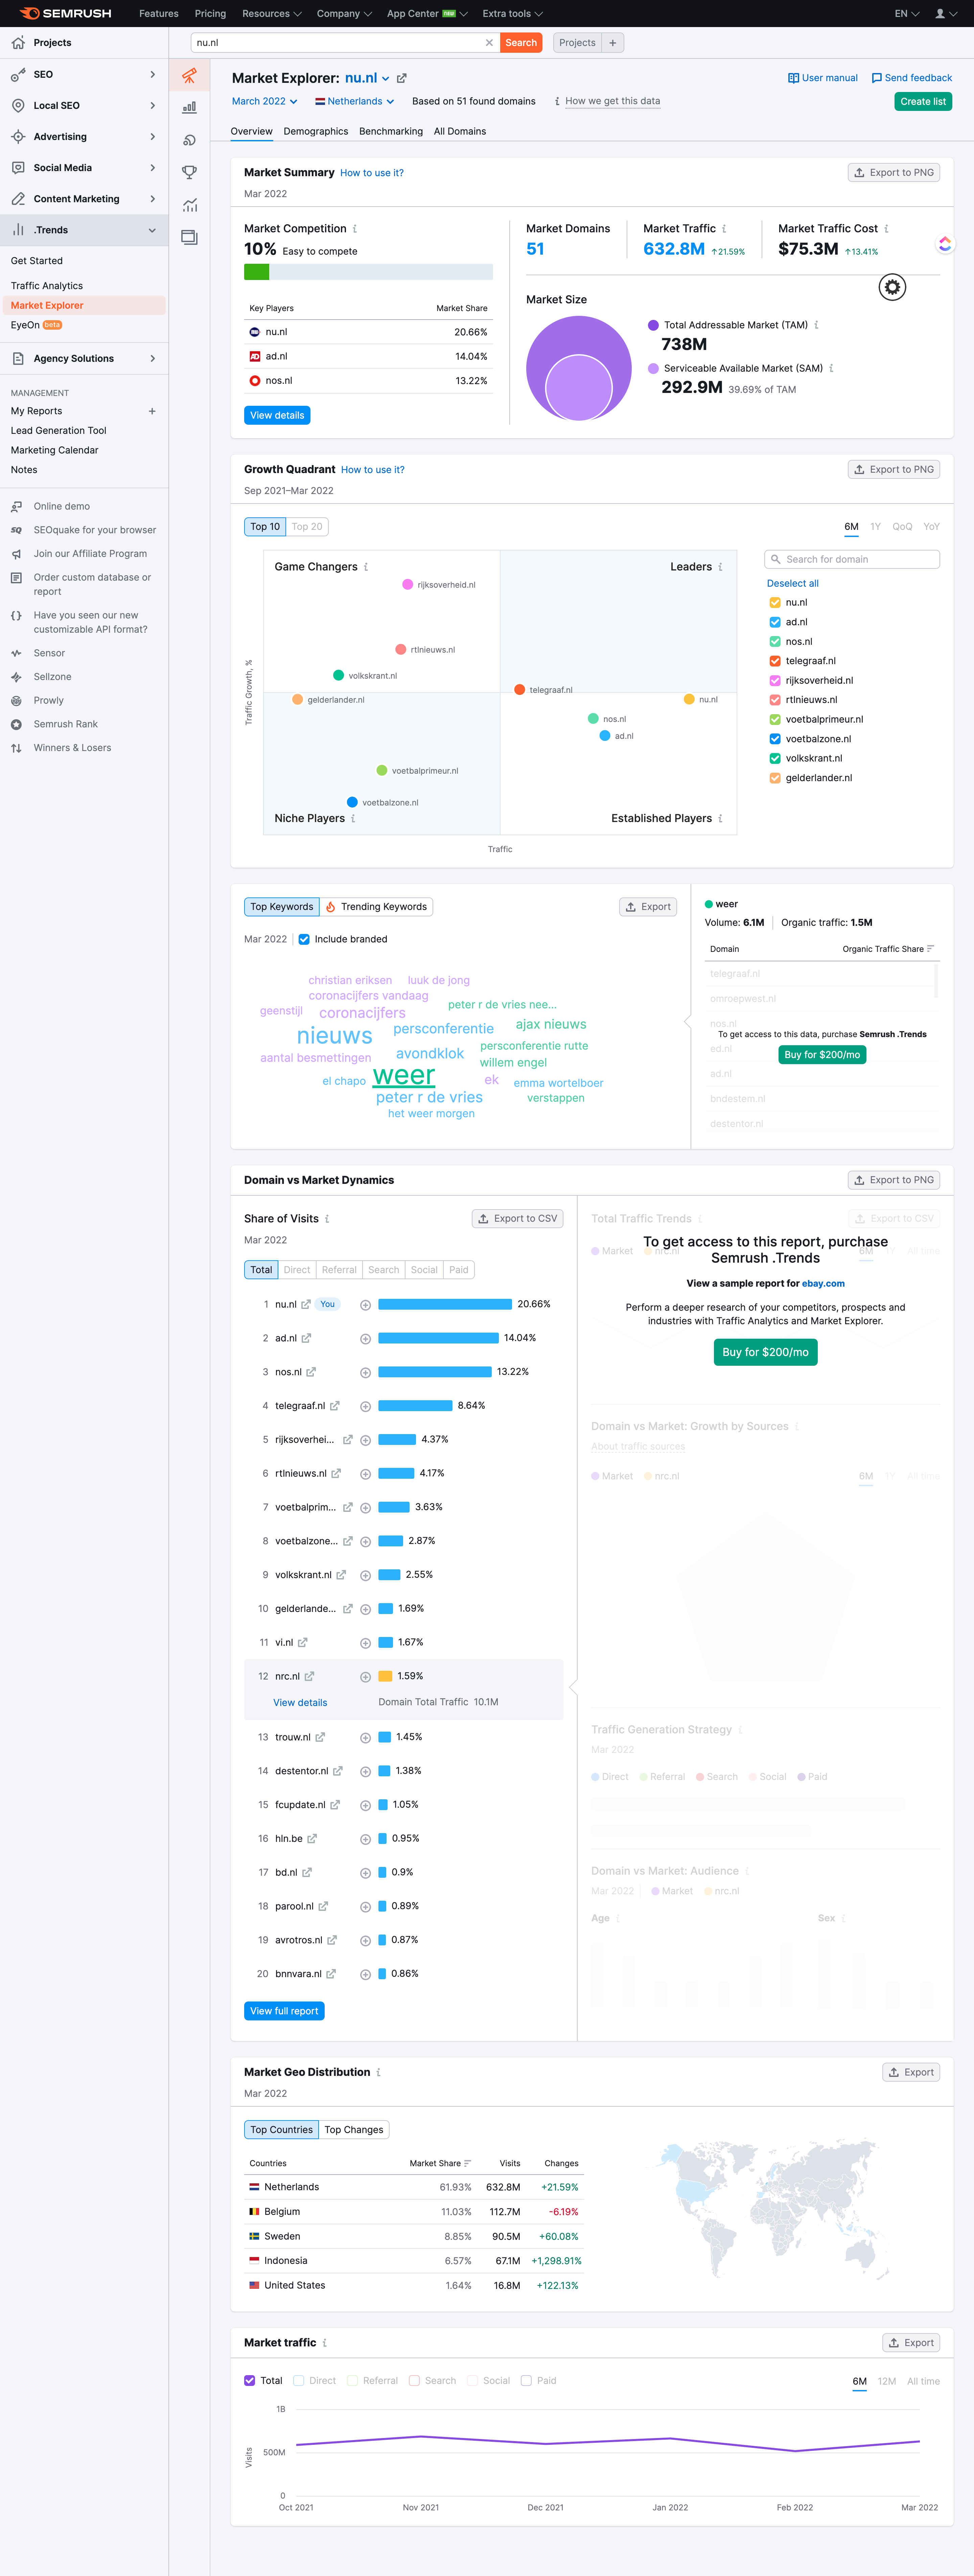The image size is (974, 2576).
Task: Toggle Include branded checkbox
Action: (x=304, y=939)
